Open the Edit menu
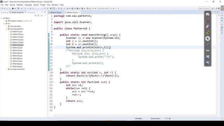This screenshot has height=126, width=224. coord(7,5)
